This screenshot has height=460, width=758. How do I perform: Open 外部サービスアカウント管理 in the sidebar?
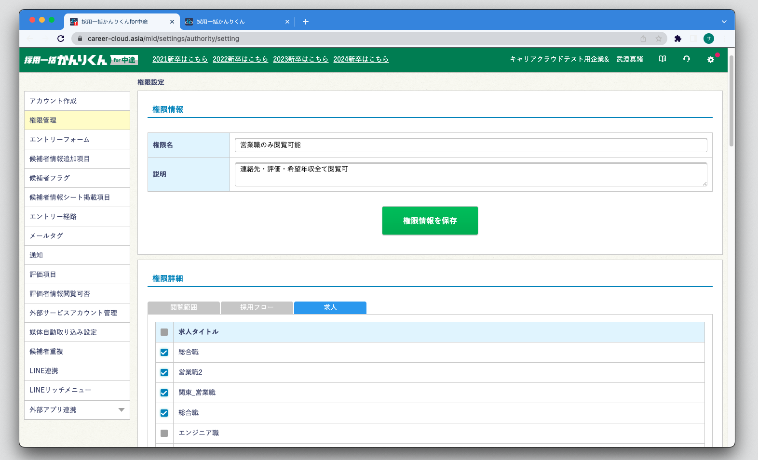(77, 313)
